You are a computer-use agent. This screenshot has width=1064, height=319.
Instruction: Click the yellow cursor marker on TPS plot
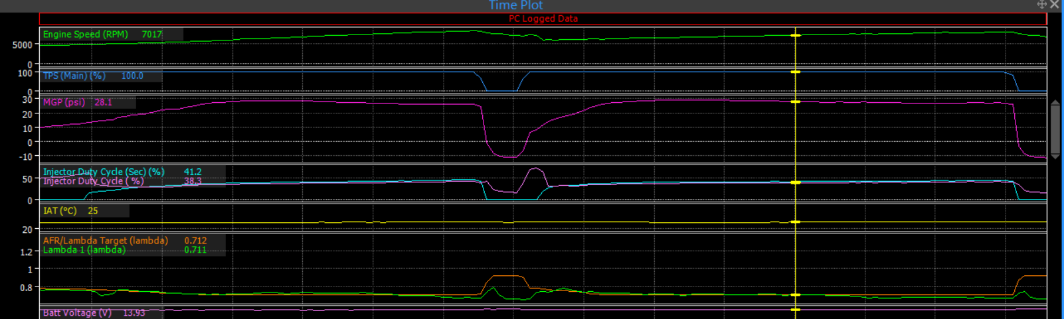(x=795, y=72)
